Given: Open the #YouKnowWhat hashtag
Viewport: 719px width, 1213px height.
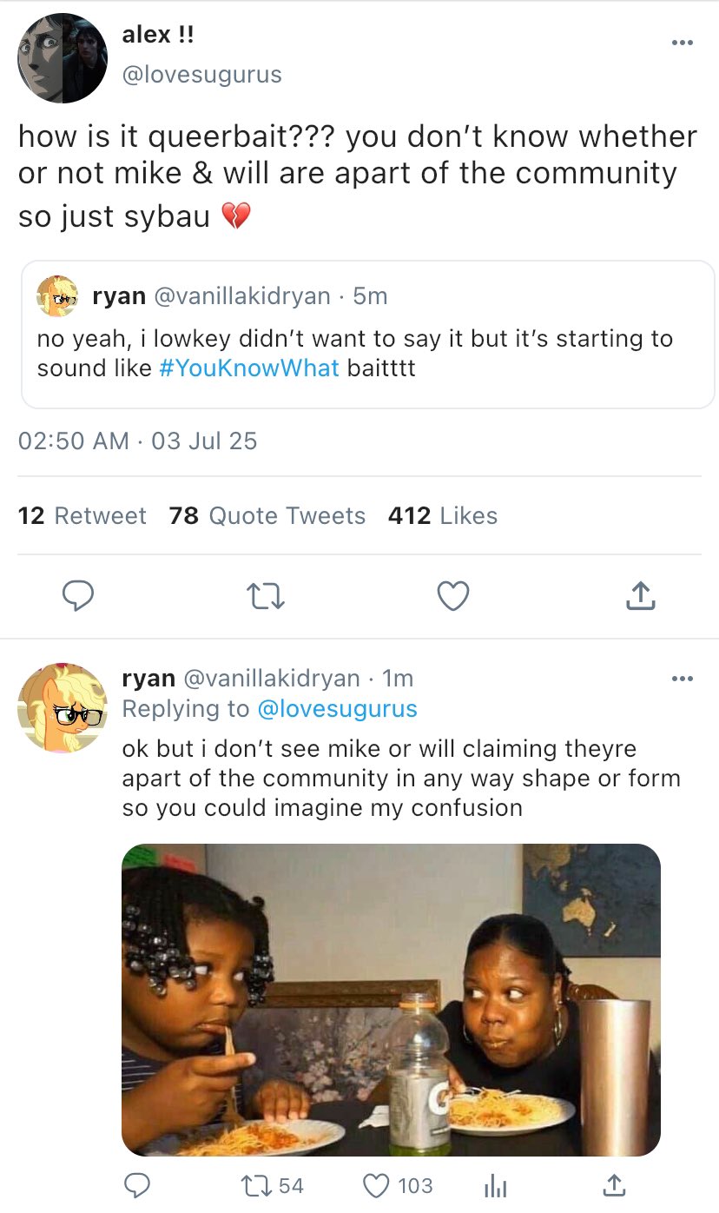Looking at the screenshot, I should [x=249, y=368].
